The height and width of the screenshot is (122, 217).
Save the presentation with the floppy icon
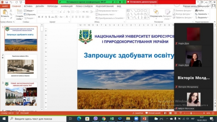click(6, 2)
